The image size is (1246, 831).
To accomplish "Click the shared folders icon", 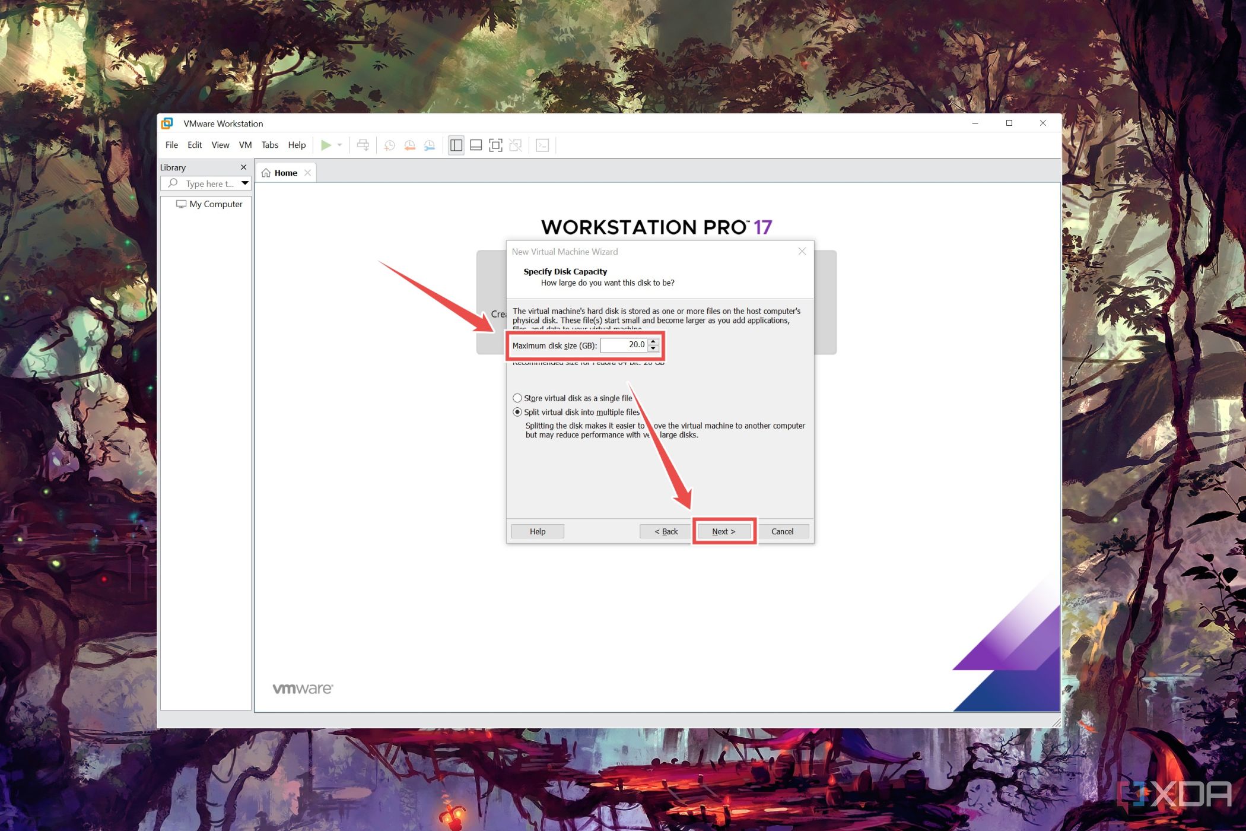I will coord(365,145).
